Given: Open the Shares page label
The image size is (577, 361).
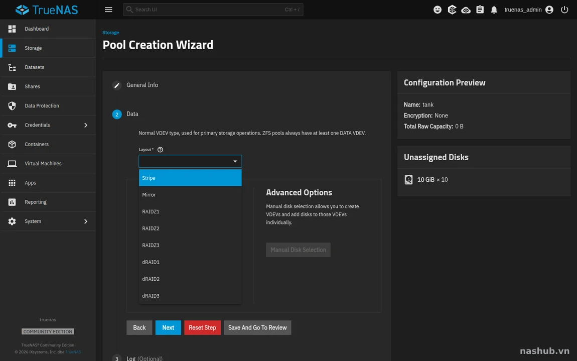Looking at the screenshot, I should (x=32, y=86).
